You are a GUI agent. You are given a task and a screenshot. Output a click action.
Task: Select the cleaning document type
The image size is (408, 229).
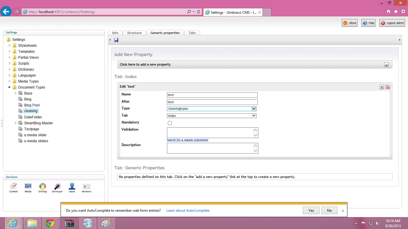tap(31, 111)
